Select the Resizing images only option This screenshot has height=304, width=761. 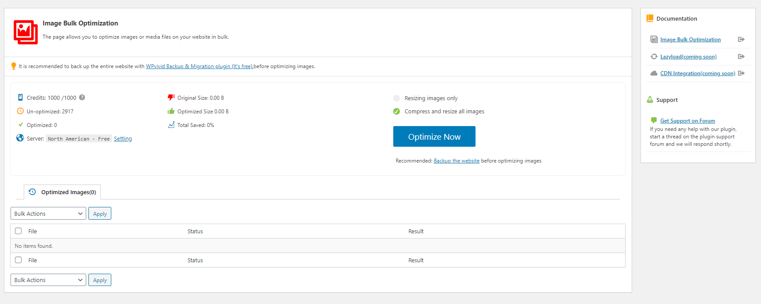(397, 98)
